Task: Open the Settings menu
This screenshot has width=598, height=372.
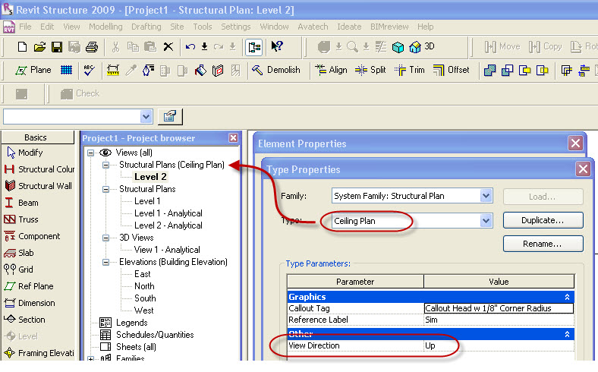Action: [236, 27]
